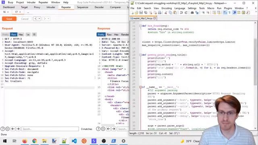Viewport: 258px width, 145px height.
Task: Toggle non-printable \n display in Request
Action: coord(28,35)
